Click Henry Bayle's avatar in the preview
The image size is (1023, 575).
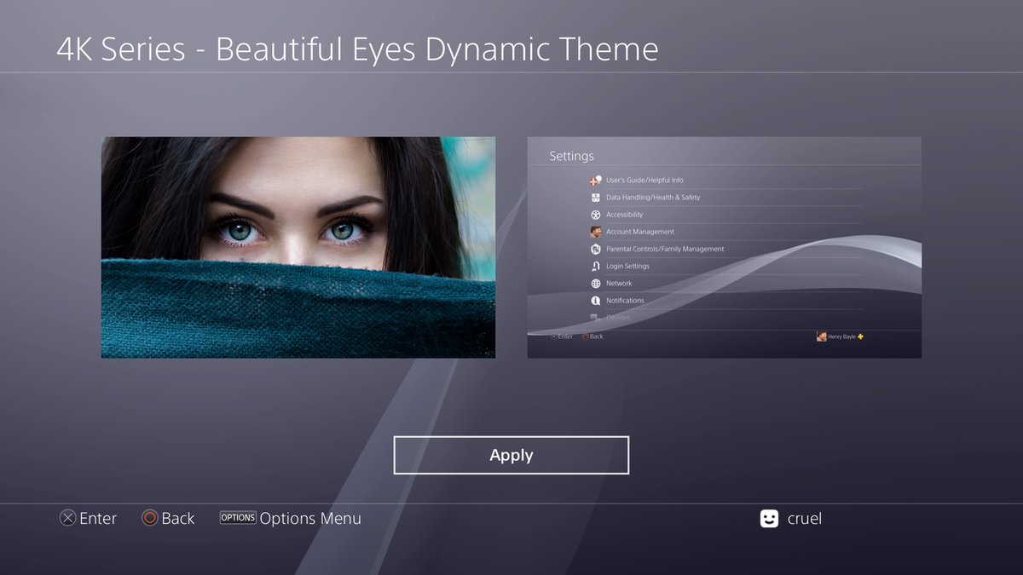coord(821,336)
